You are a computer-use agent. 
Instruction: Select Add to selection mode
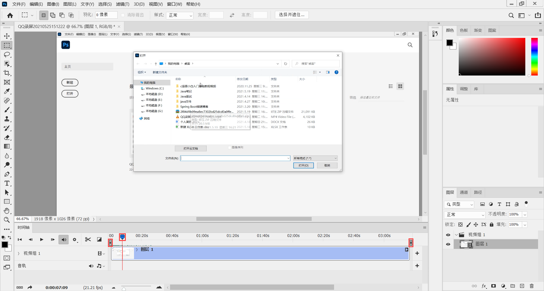53,15
